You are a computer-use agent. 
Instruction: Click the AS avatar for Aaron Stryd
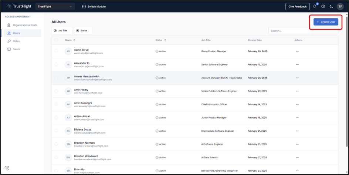pos(68,51)
